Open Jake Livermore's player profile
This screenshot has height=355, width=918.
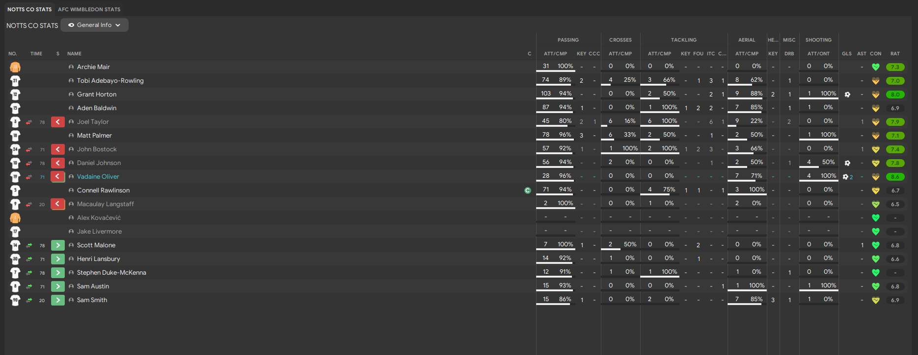(100, 232)
